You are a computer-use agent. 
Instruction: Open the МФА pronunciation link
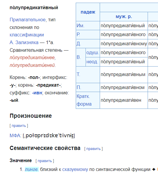tap(15, 135)
